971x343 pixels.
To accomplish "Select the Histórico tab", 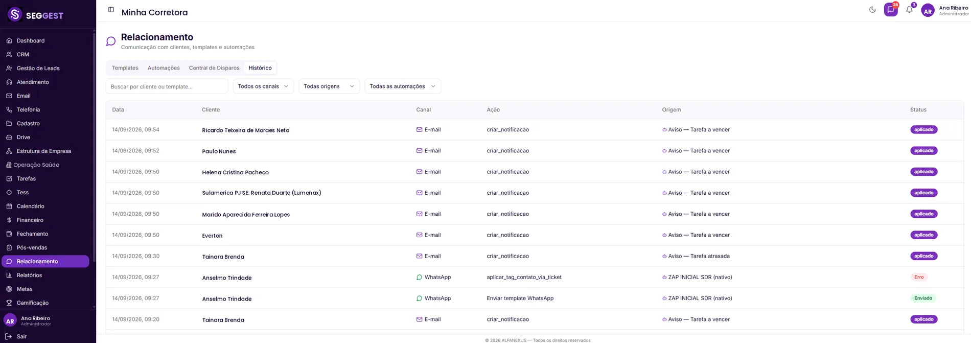I will (260, 68).
